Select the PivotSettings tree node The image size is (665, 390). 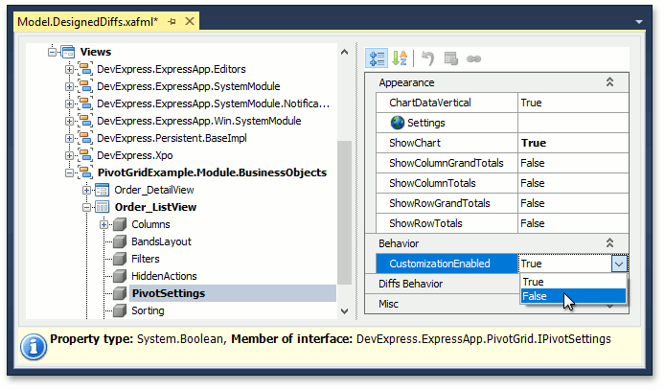[x=169, y=293]
